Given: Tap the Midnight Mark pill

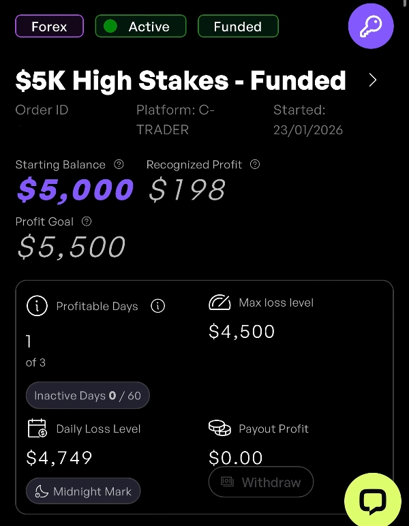Looking at the screenshot, I should pyautogui.click(x=83, y=491).
